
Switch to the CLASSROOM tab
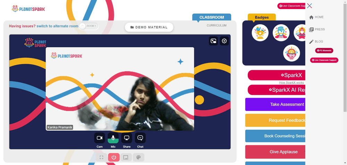(x=212, y=17)
